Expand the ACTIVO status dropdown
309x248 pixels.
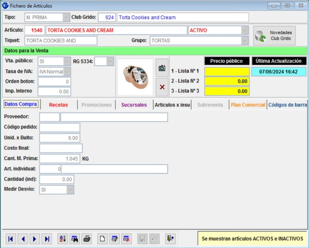tap(245, 30)
